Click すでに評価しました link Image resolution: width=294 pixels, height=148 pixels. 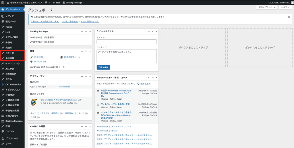[x=90, y=21]
